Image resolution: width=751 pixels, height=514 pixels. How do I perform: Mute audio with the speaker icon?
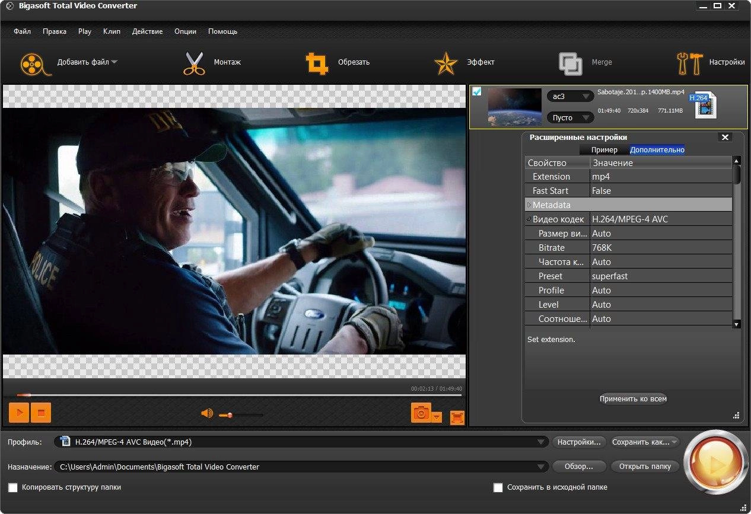coord(207,413)
